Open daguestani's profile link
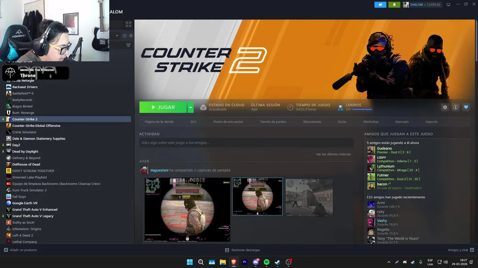The width and height of the screenshot is (478, 268). [159, 170]
